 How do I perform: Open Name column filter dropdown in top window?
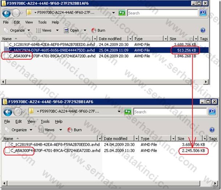click(x=95, y=39)
